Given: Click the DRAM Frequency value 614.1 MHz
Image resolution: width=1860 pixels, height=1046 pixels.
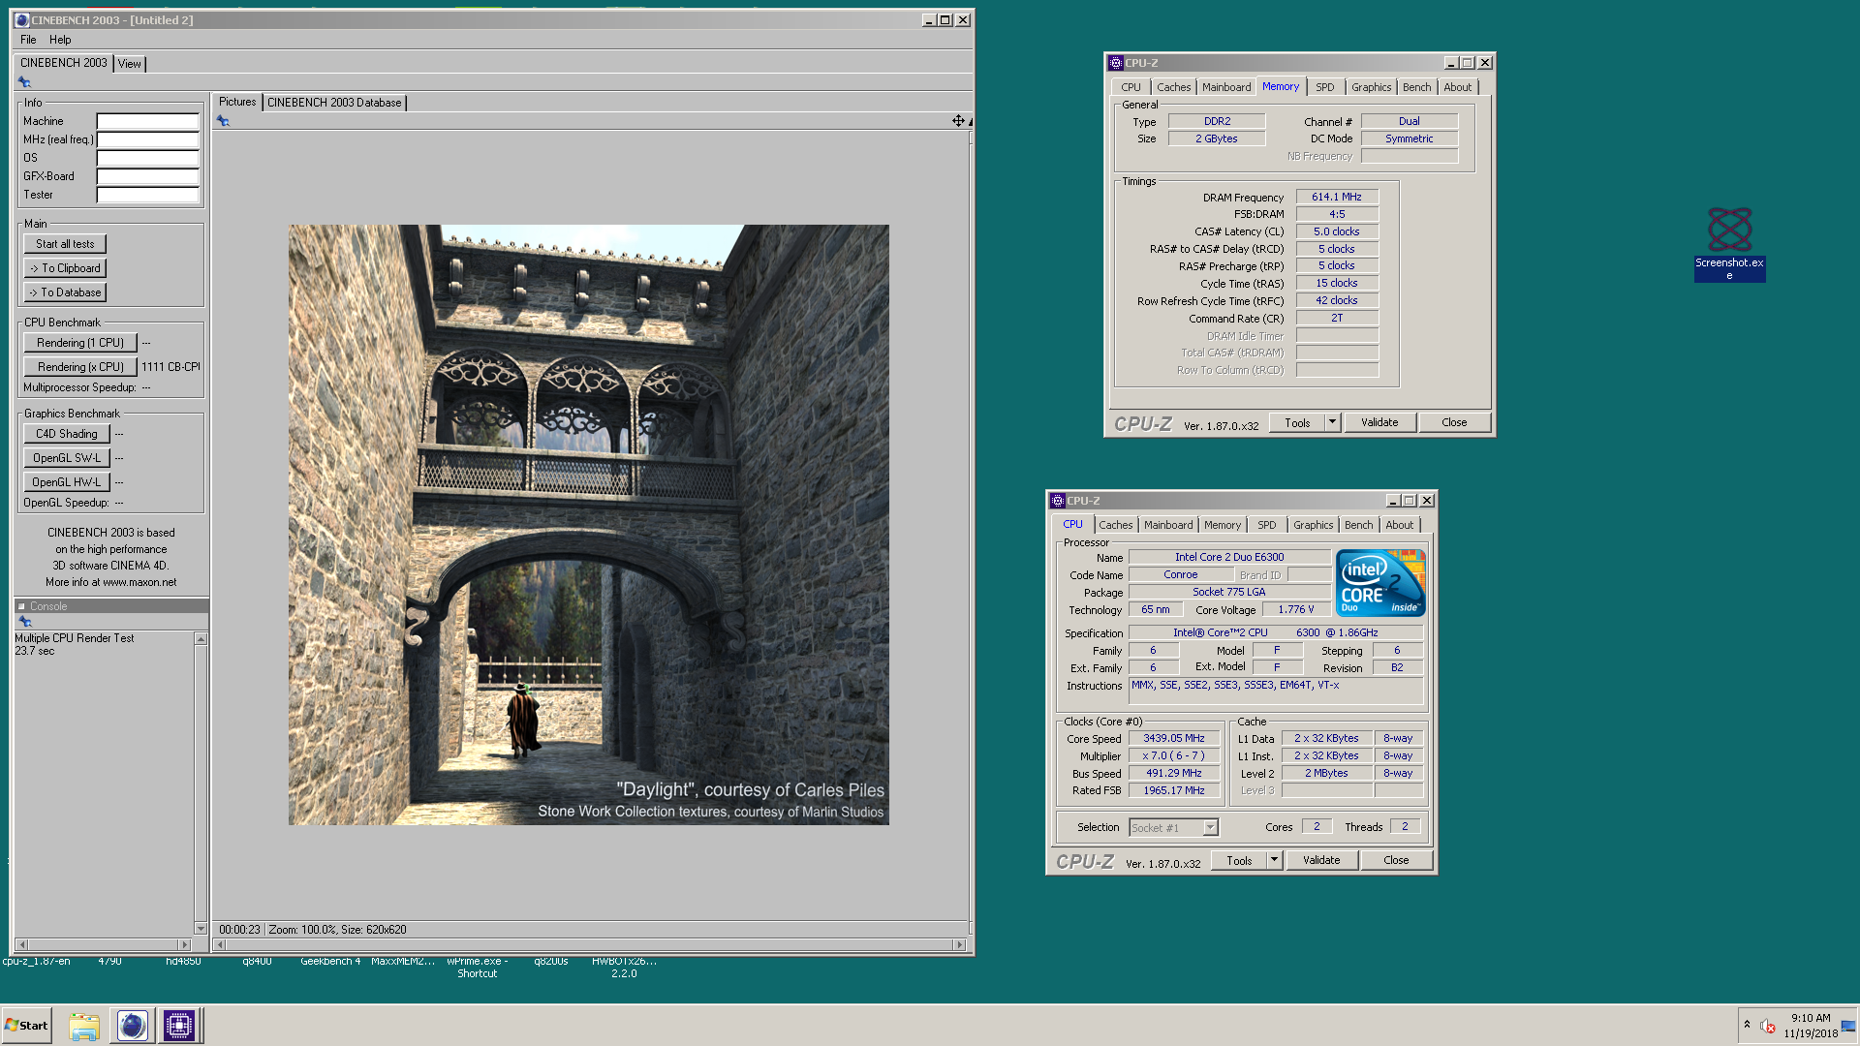Looking at the screenshot, I should (x=1337, y=197).
